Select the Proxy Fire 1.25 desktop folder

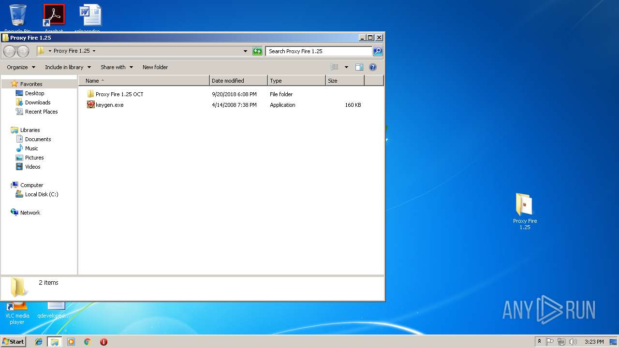tap(525, 211)
